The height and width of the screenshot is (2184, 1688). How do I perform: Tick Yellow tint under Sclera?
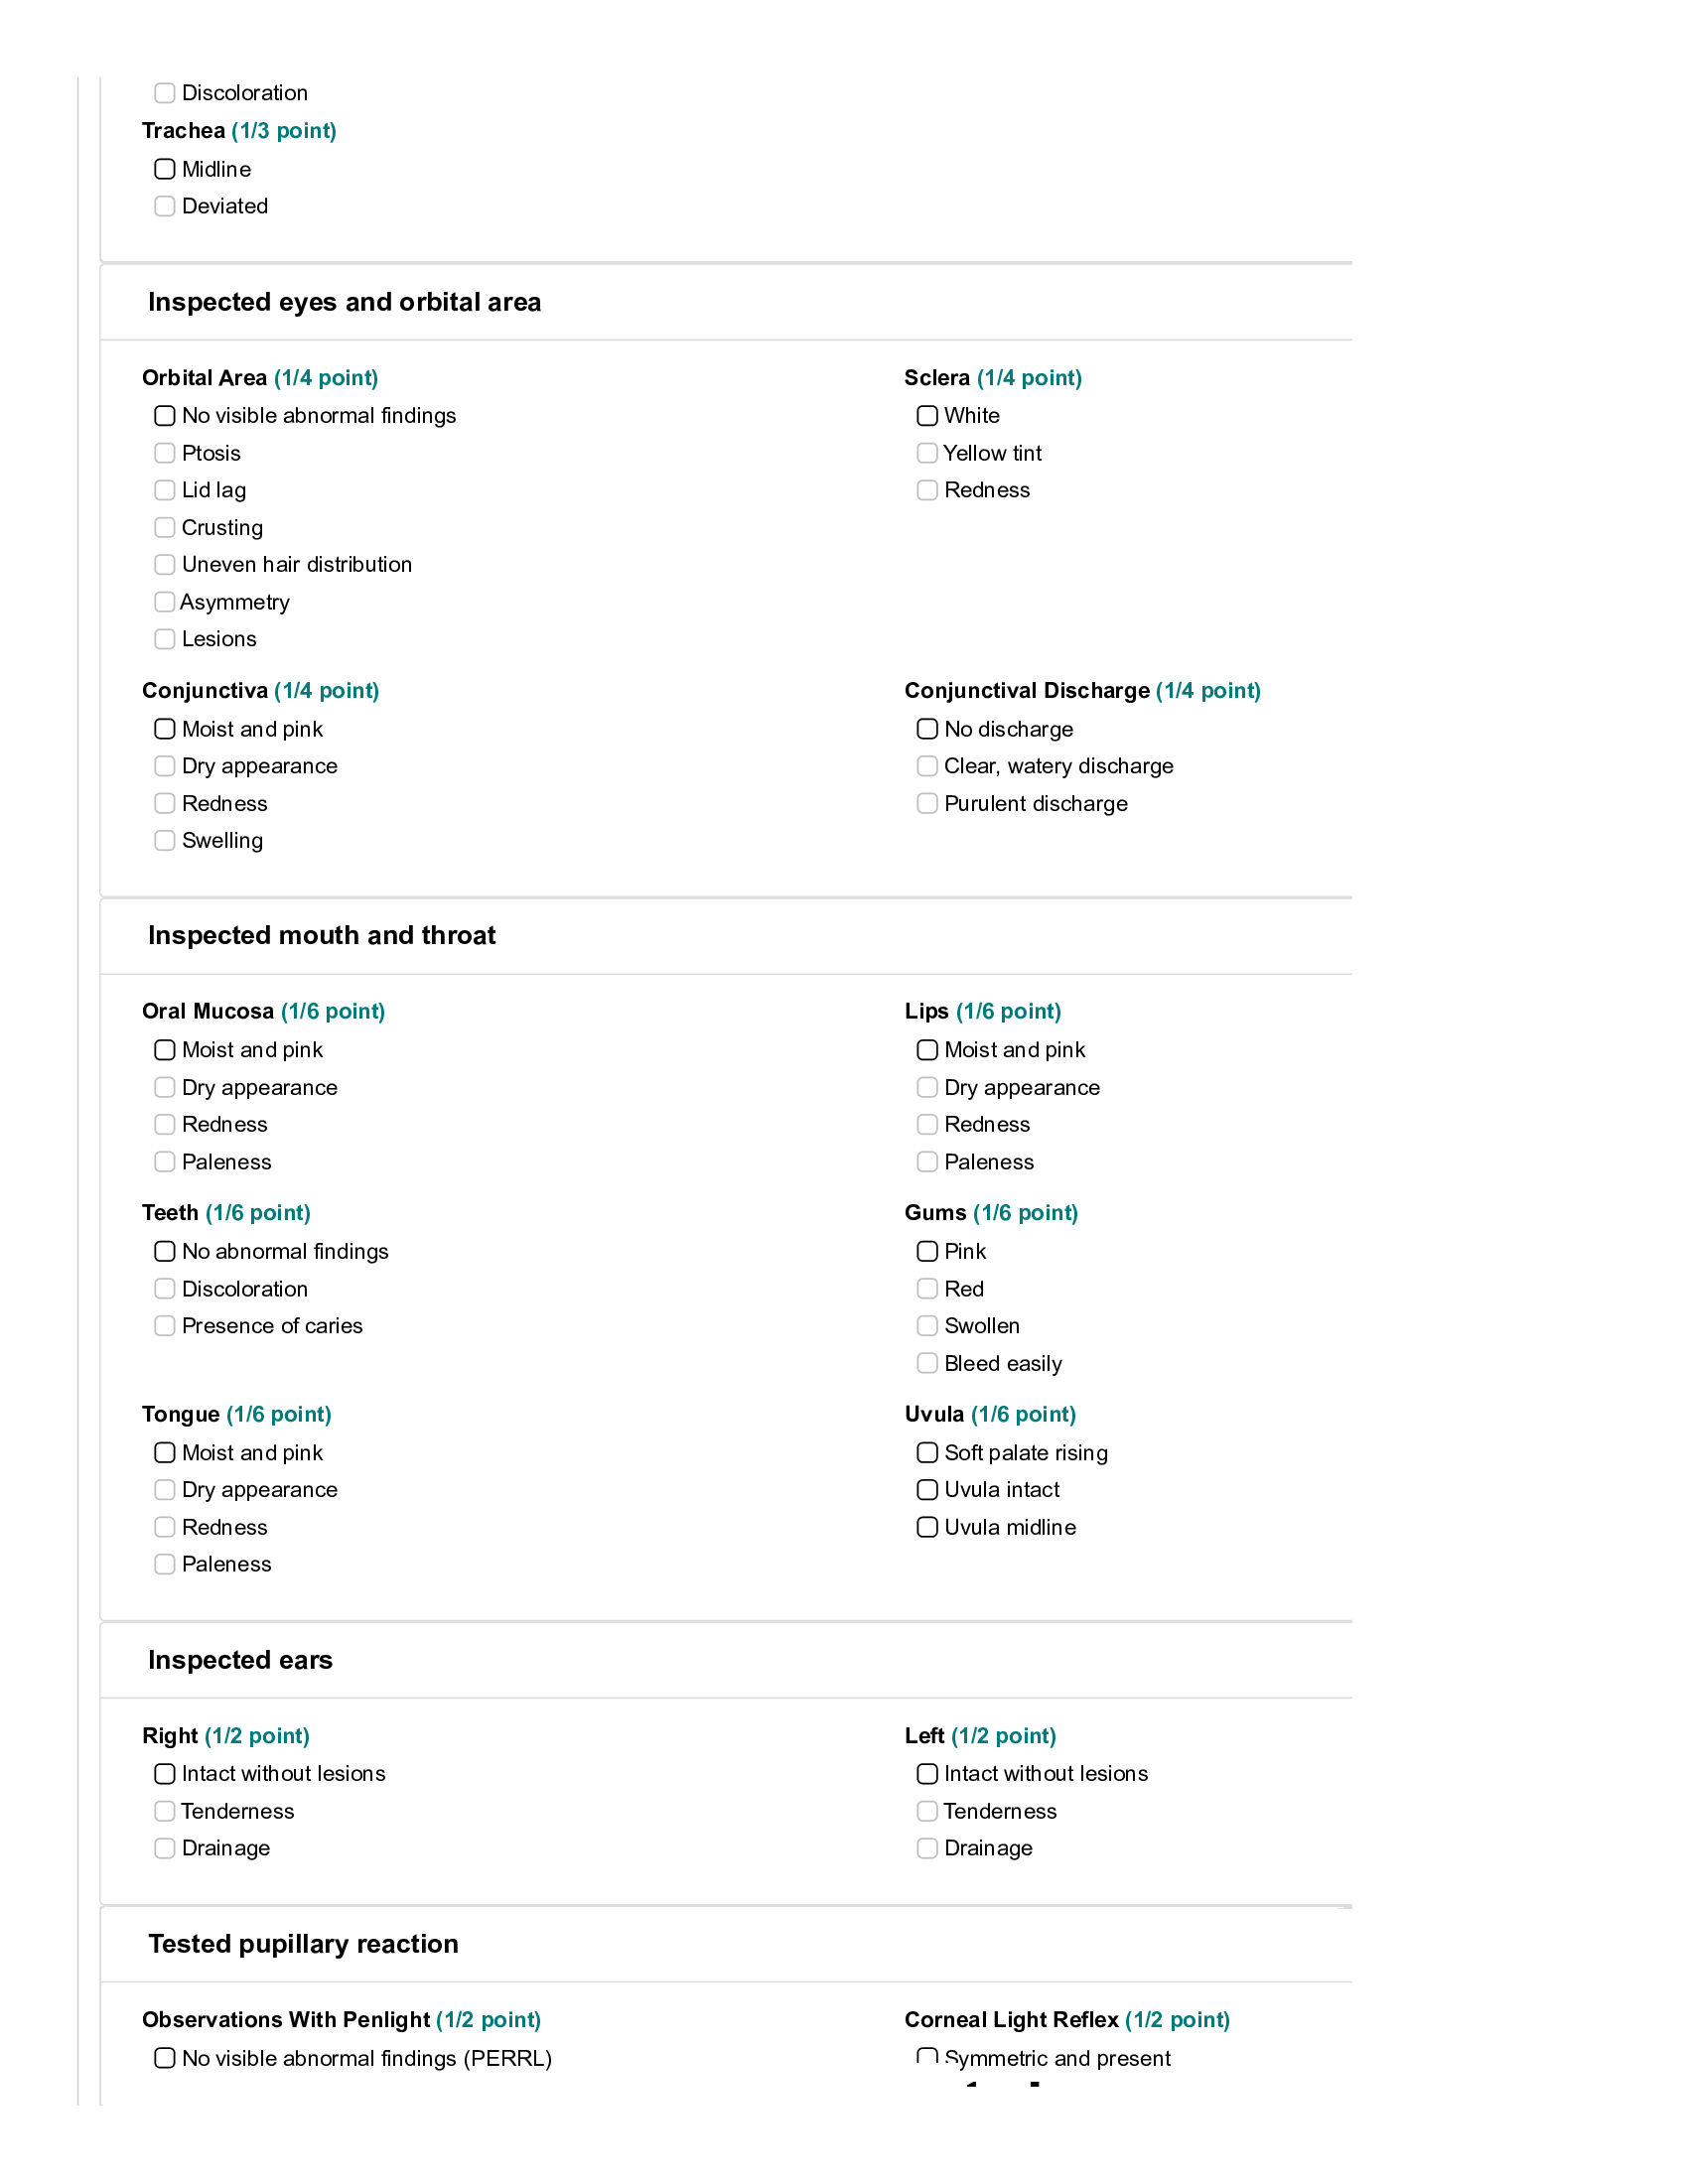[x=927, y=453]
